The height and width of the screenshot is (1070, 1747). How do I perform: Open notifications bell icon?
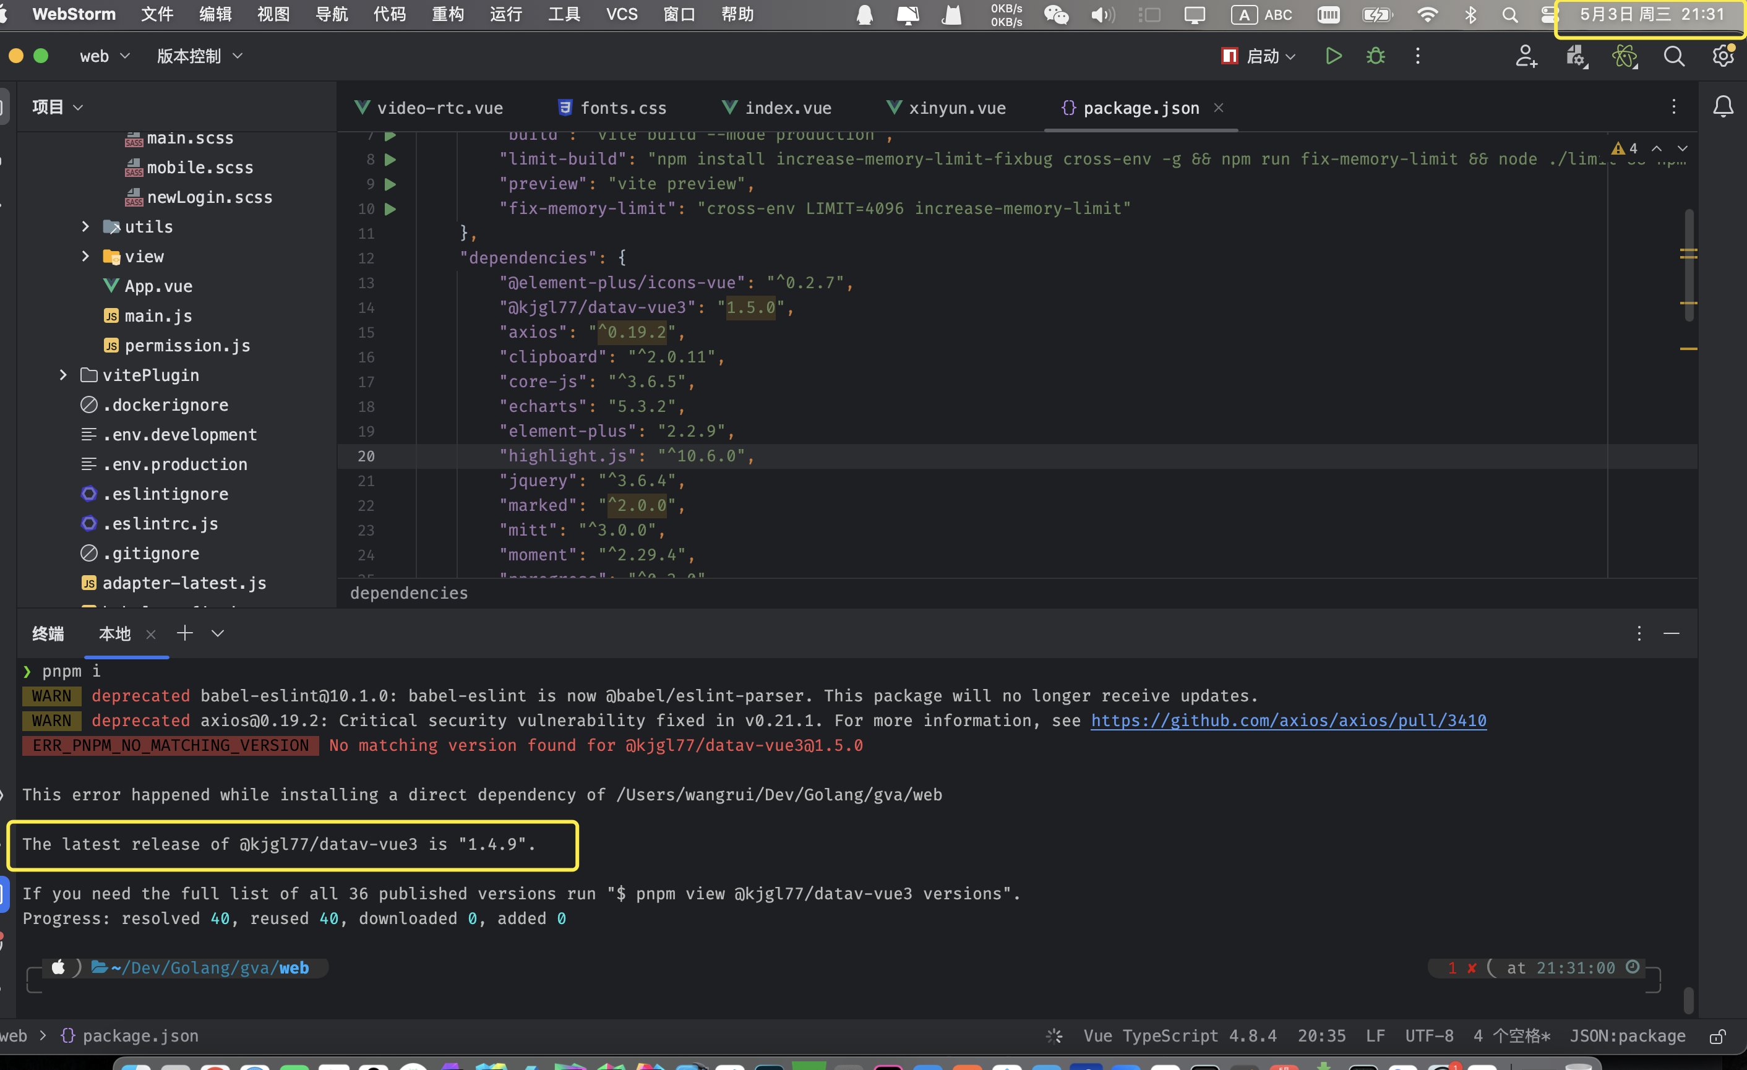(x=1724, y=106)
